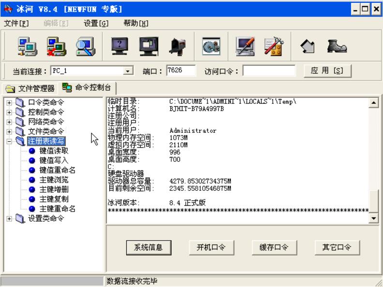Click the gears window toolbar icon
Screen dimensions: 383x287
(x=211, y=46)
